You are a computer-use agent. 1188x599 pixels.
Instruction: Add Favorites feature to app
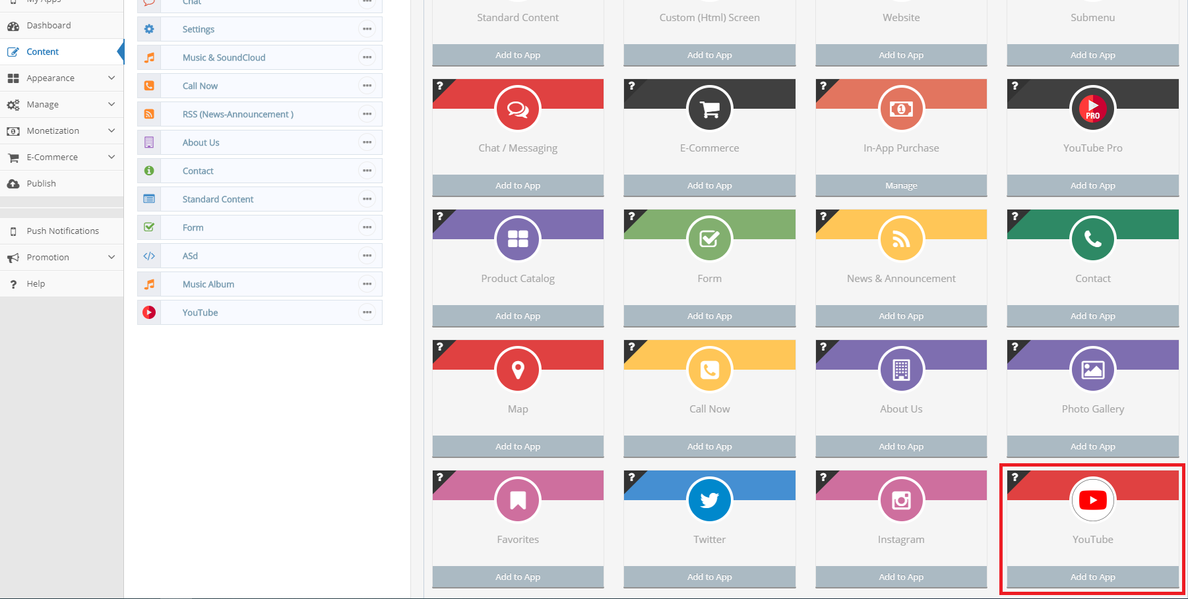(x=518, y=577)
